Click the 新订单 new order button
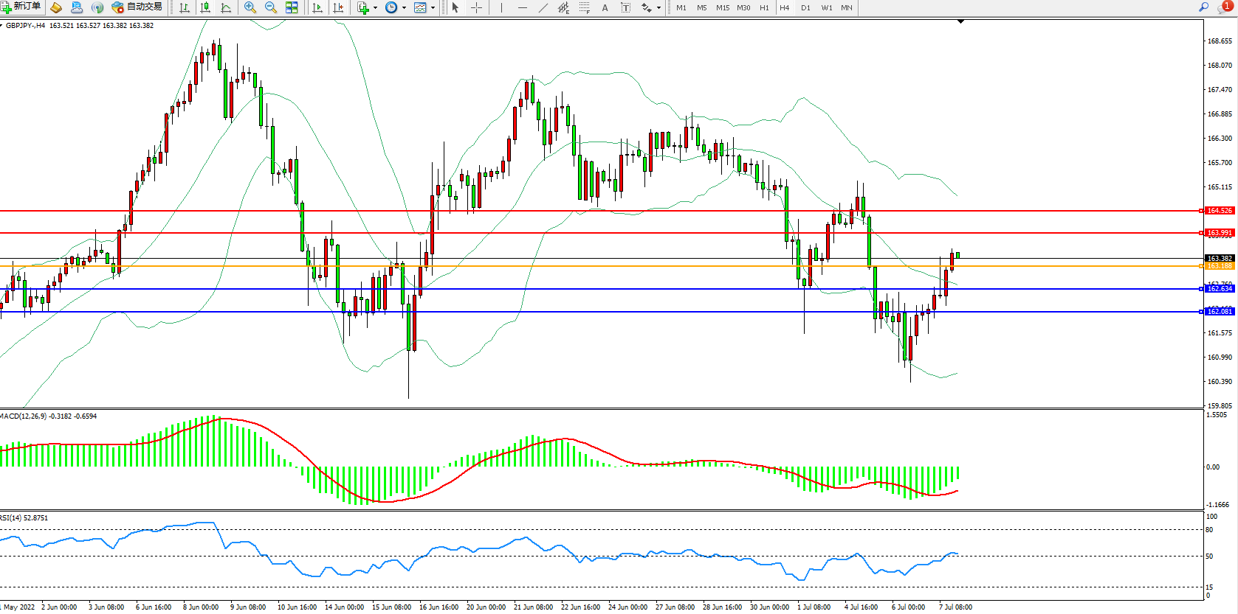1238x614 pixels. (21, 7)
